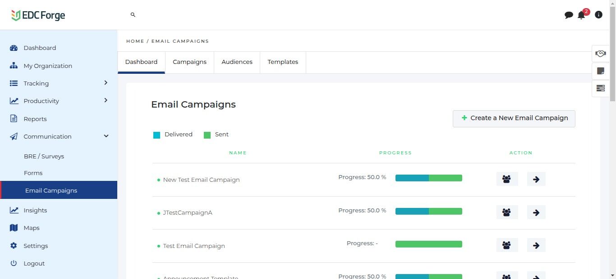Viewport: 616px width, 279px height.
Task: Expand the Tracking submenu
Action: tap(106, 83)
